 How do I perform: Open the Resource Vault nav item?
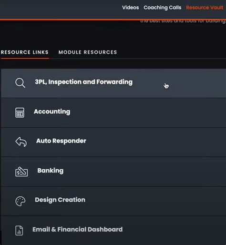(x=205, y=8)
